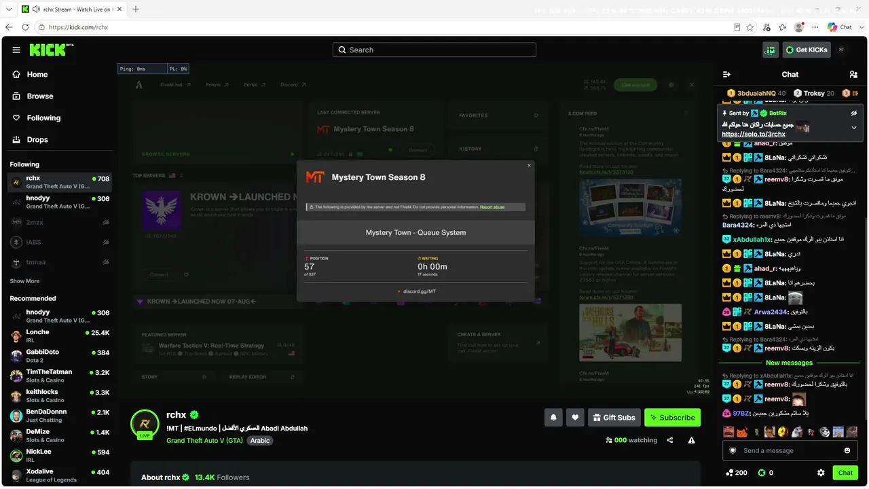The width and height of the screenshot is (869, 489).
Task: Open the Kick user avatar menu
Action: [842, 50]
